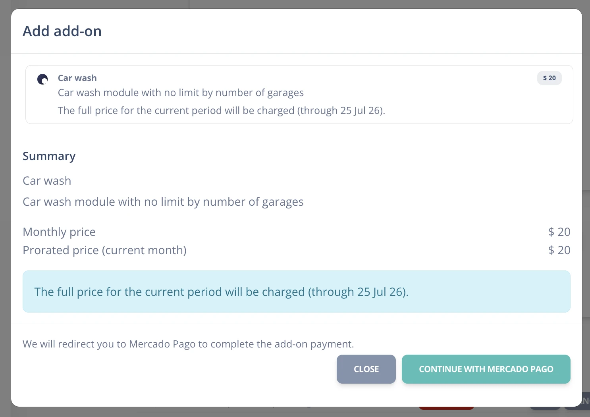This screenshot has width=590, height=417.
Task: Click the dark button cut off at the bottom-right corner
Action: tap(578, 402)
